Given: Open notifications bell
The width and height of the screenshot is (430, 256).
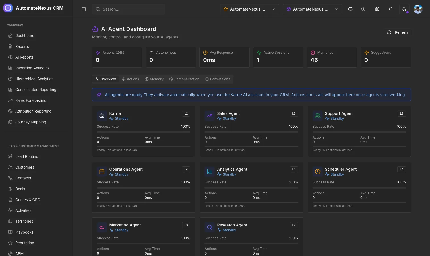Looking at the screenshot, I should click(x=391, y=9).
